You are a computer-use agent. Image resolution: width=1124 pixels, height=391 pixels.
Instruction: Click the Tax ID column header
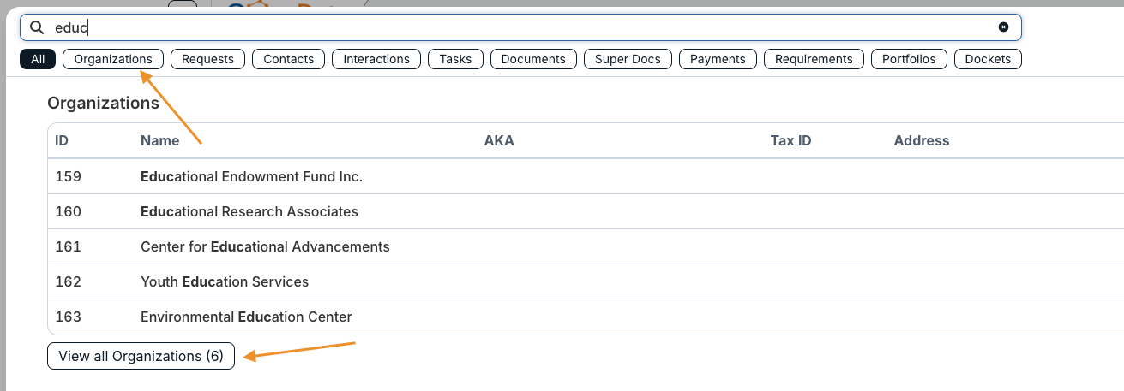point(790,140)
